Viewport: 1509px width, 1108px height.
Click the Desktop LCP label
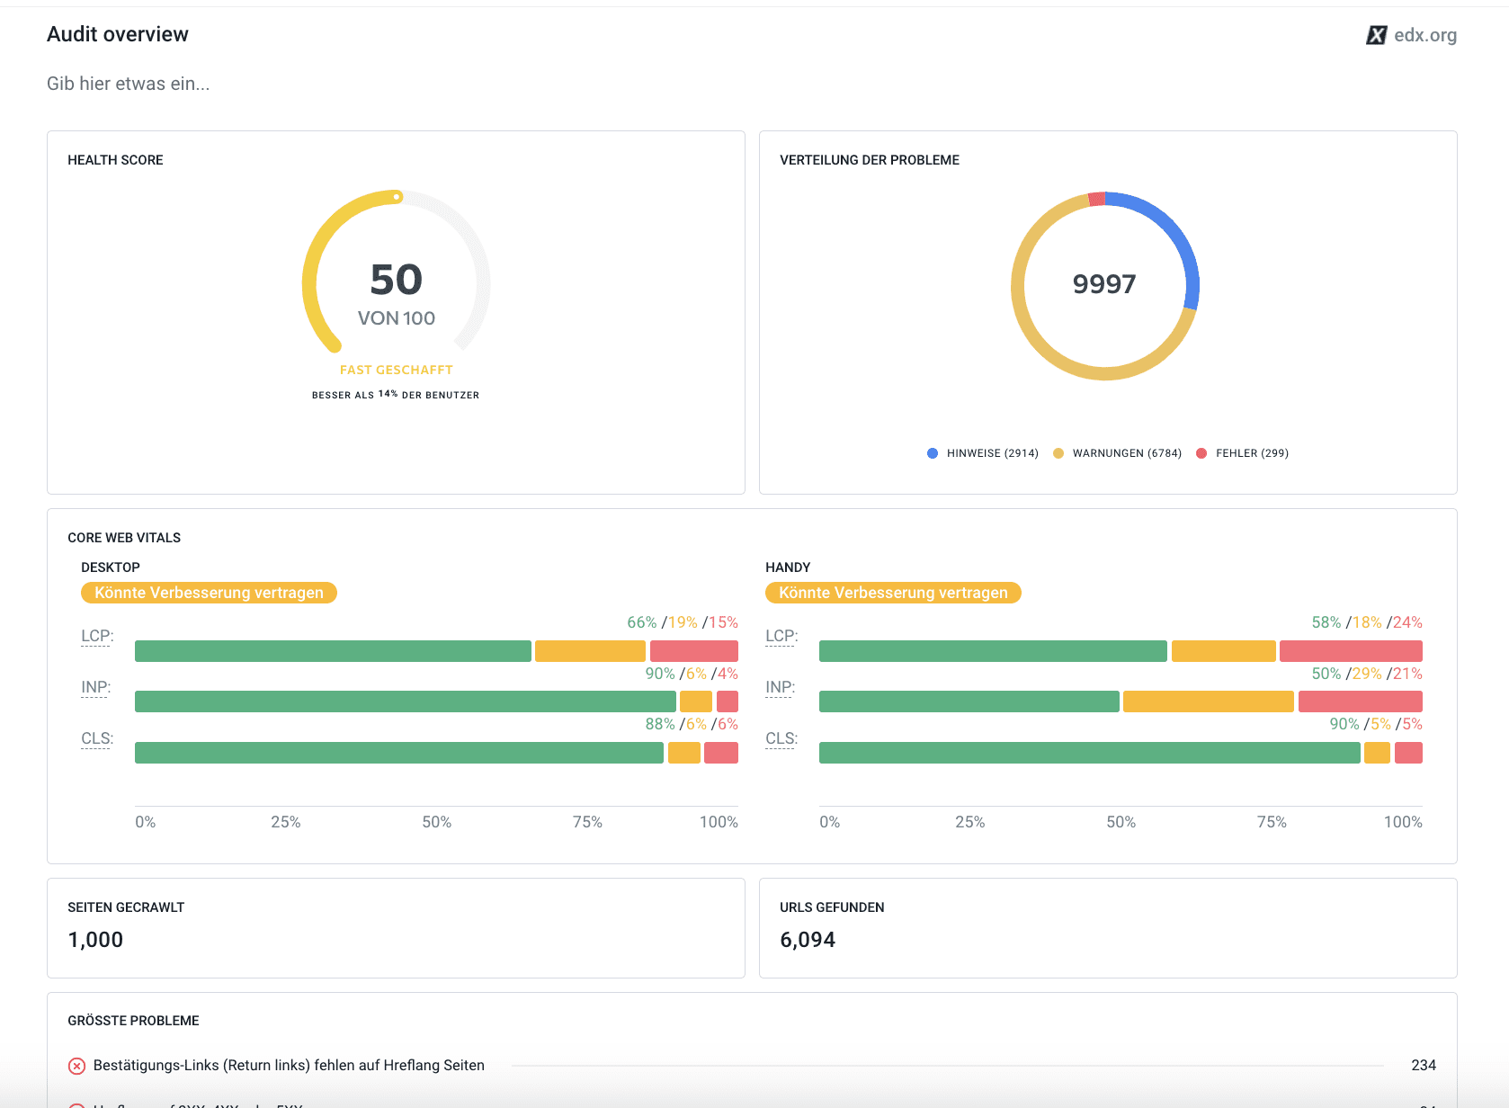click(97, 636)
